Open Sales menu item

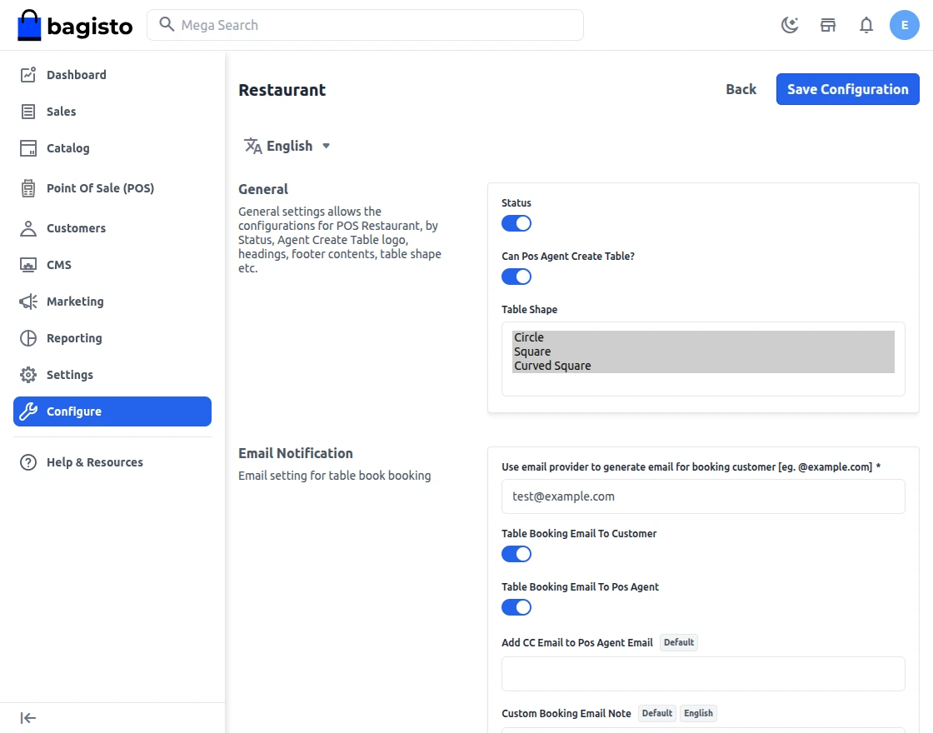coord(112,112)
